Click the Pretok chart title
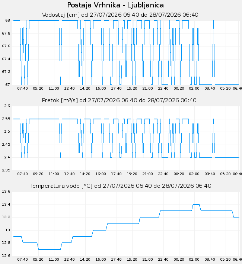 pos(119,100)
